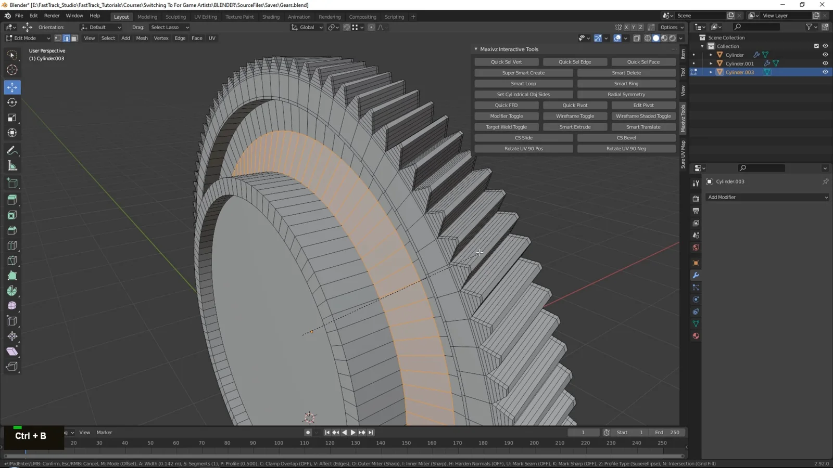Select the Measure tool in the toolbar
The width and height of the screenshot is (833, 468).
12,165
